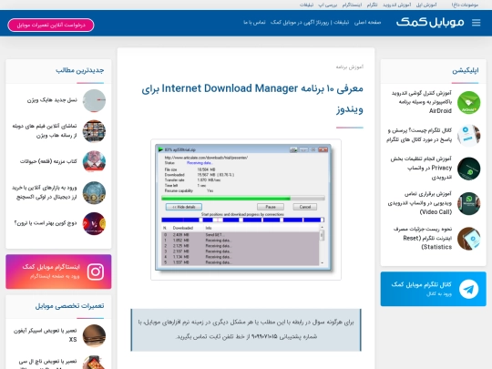Open the کانال تلگرام موبایل کمک banner
Screen dimensions: 492x369
click(x=434, y=289)
